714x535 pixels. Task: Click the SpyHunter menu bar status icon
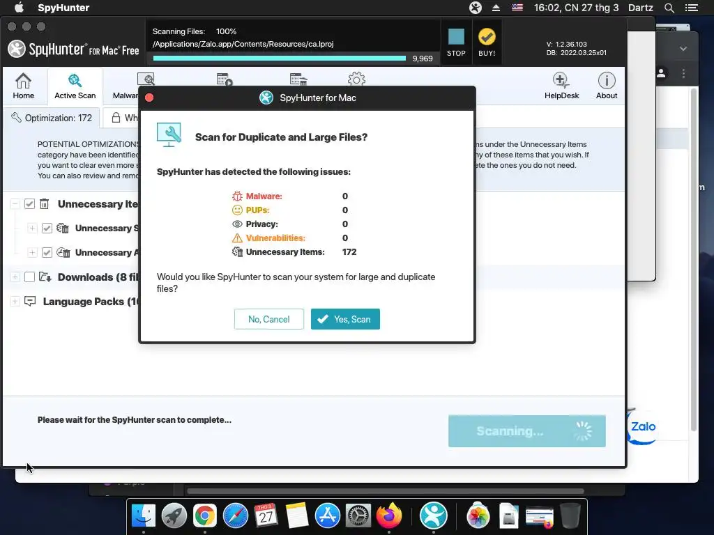[476, 8]
